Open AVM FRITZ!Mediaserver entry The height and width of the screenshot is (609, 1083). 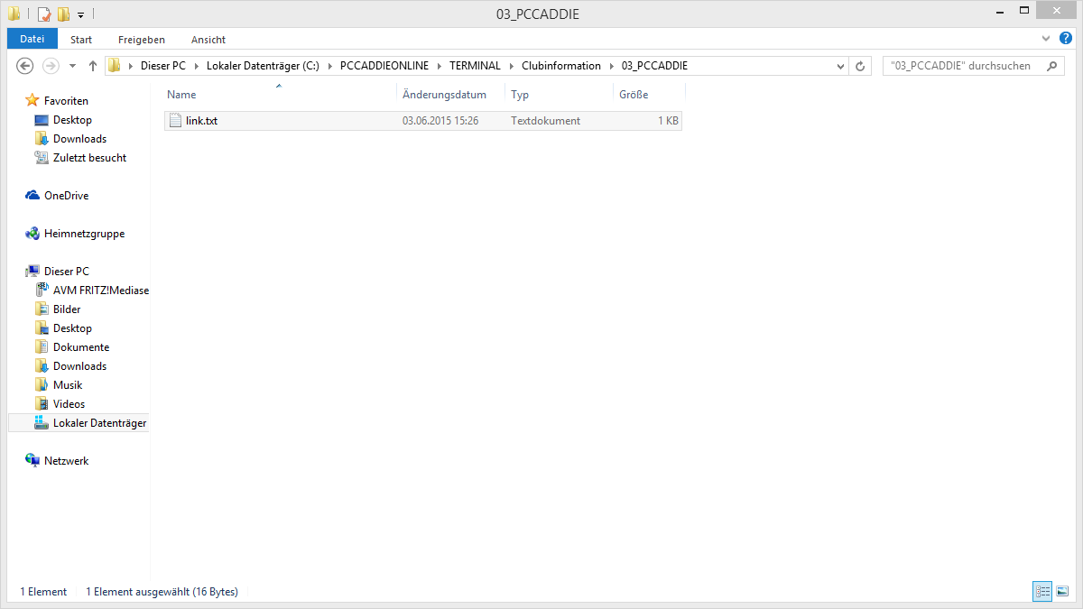click(x=101, y=291)
